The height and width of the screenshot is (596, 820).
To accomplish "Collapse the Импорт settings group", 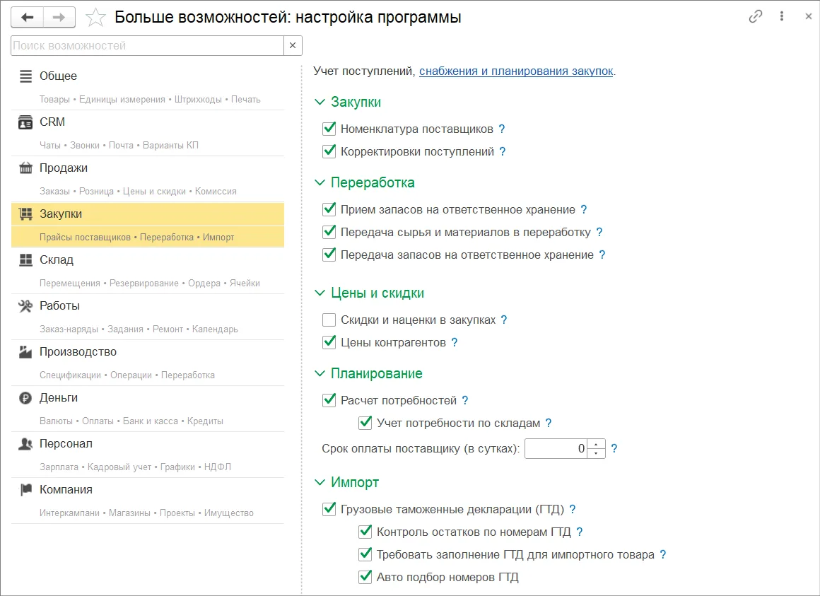I will coord(320,482).
